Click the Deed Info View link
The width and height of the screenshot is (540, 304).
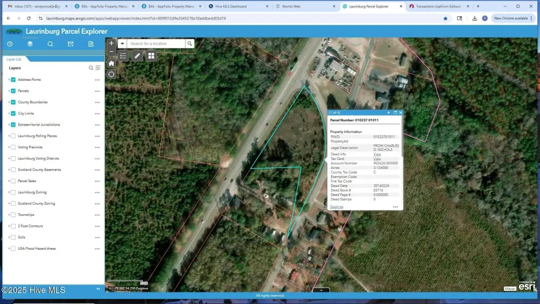(377, 154)
